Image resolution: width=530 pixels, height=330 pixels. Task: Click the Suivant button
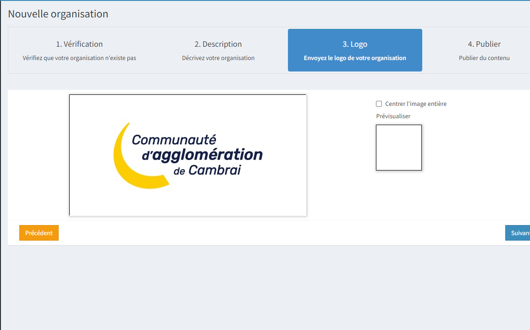click(518, 233)
